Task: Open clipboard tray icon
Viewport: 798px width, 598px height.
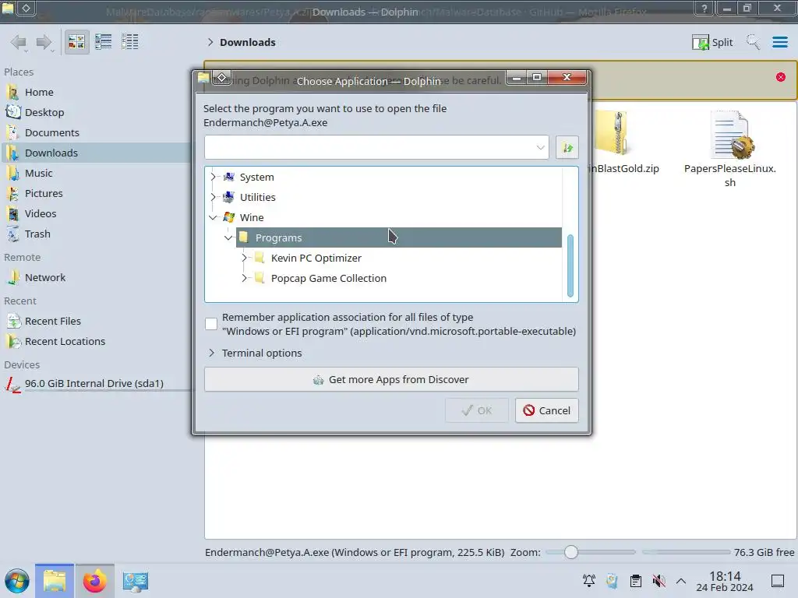Action: [x=636, y=581]
